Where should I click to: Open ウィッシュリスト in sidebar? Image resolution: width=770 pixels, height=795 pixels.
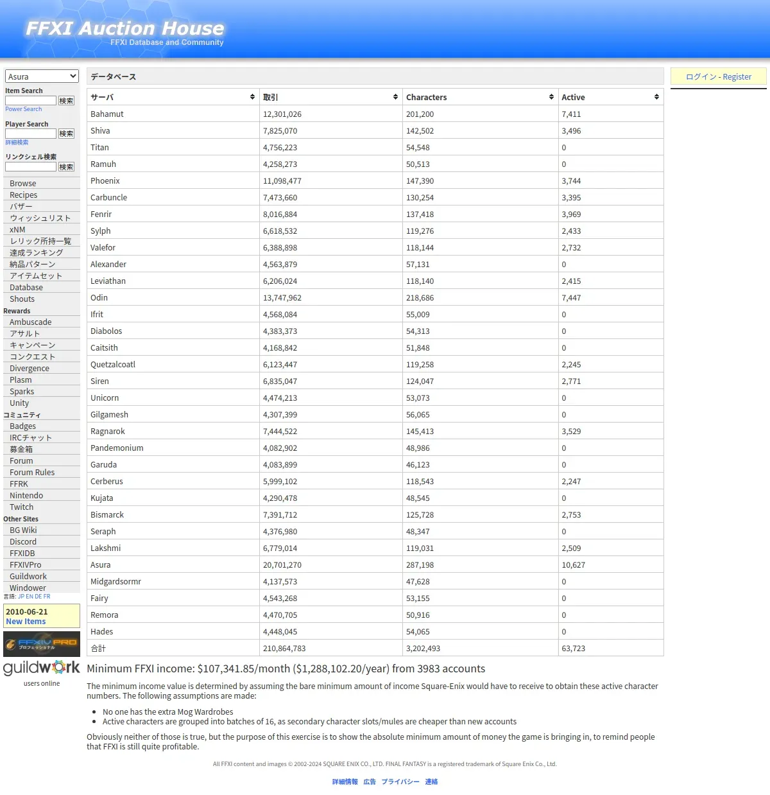coord(42,218)
